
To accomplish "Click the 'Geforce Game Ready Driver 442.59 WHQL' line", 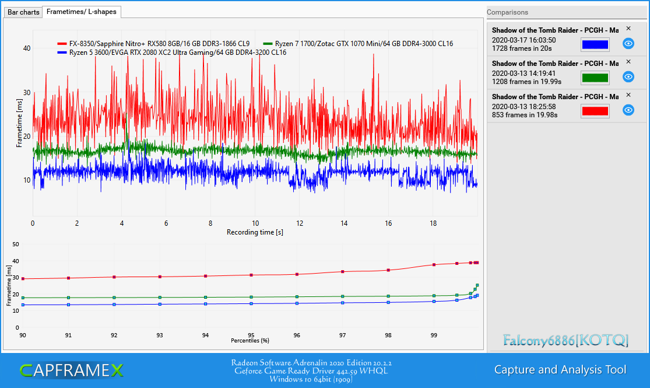I will [311, 371].
